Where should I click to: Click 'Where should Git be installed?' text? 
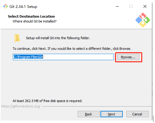click(x=34, y=21)
